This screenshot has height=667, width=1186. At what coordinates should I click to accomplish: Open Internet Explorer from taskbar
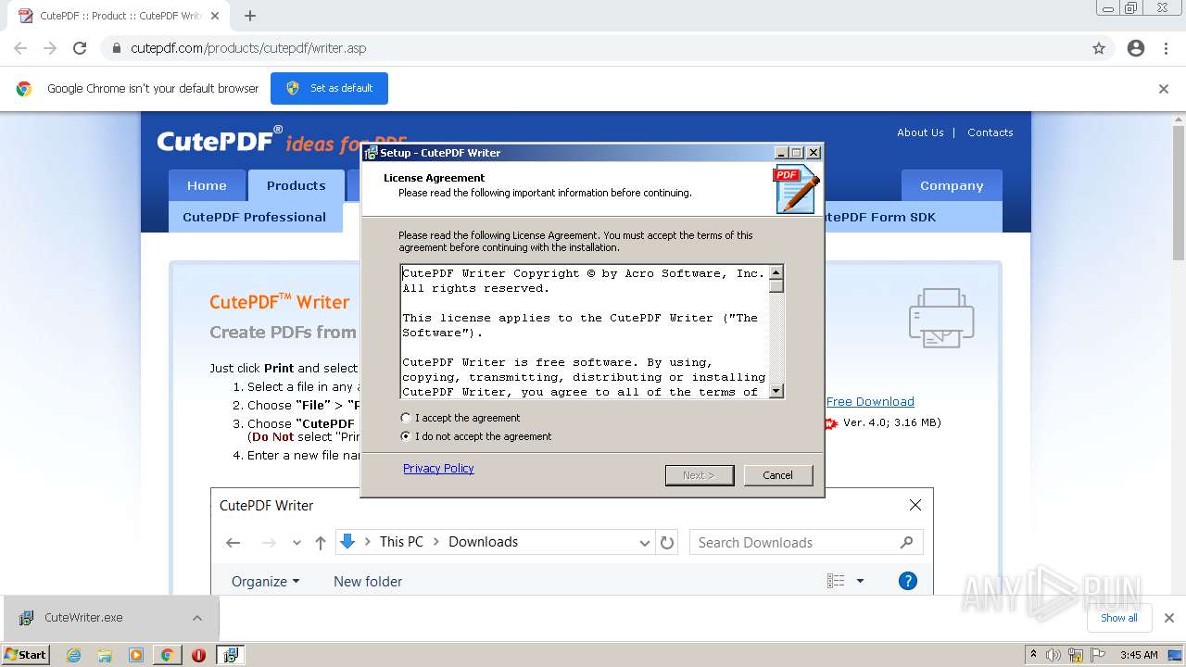point(74,655)
